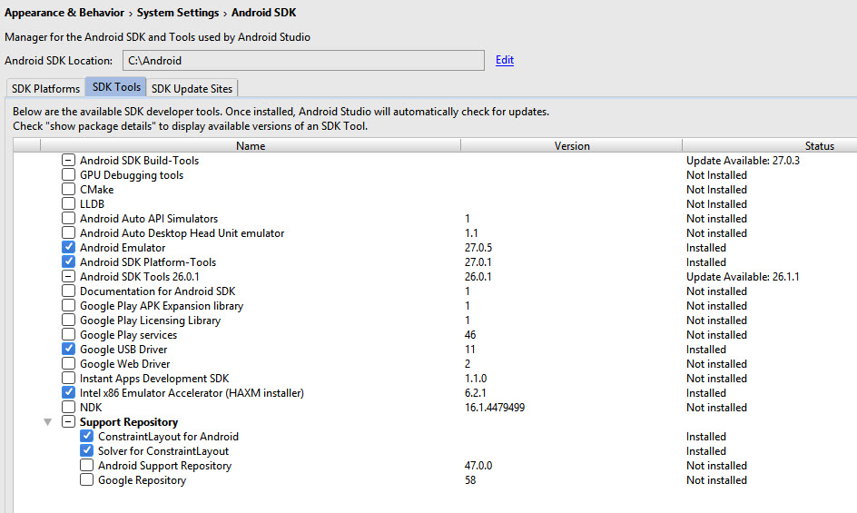
Task: Open the SDK Update Sites tab
Action: (192, 88)
